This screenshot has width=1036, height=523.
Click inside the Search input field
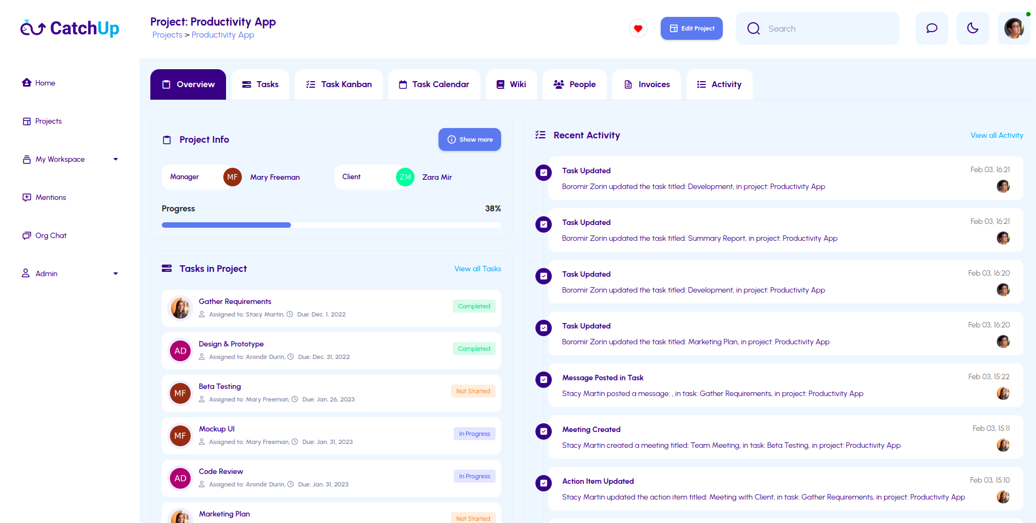(817, 28)
